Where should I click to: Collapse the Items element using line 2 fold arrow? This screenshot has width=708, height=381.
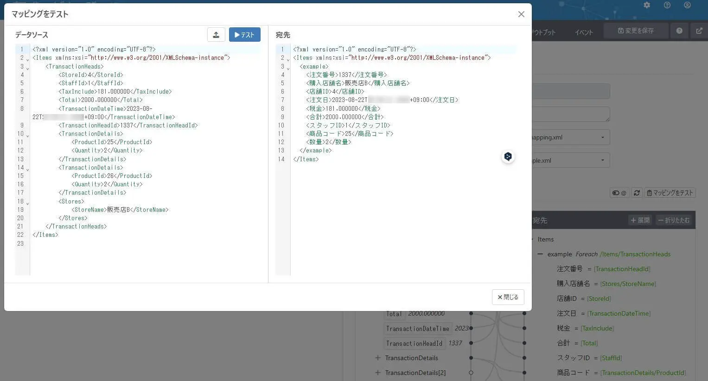click(27, 59)
